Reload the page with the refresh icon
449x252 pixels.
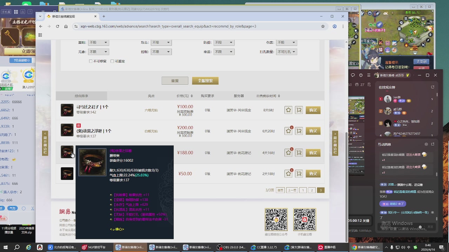pyautogui.click(x=58, y=26)
